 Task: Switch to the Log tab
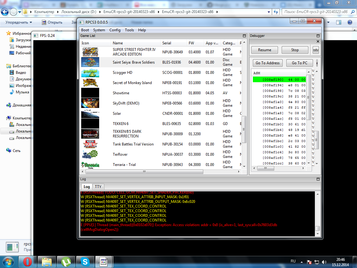pyautogui.click(x=86, y=187)
